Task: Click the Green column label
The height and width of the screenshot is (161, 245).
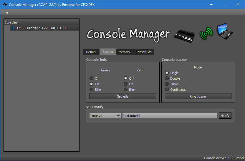Action: [x=105, y=70]
